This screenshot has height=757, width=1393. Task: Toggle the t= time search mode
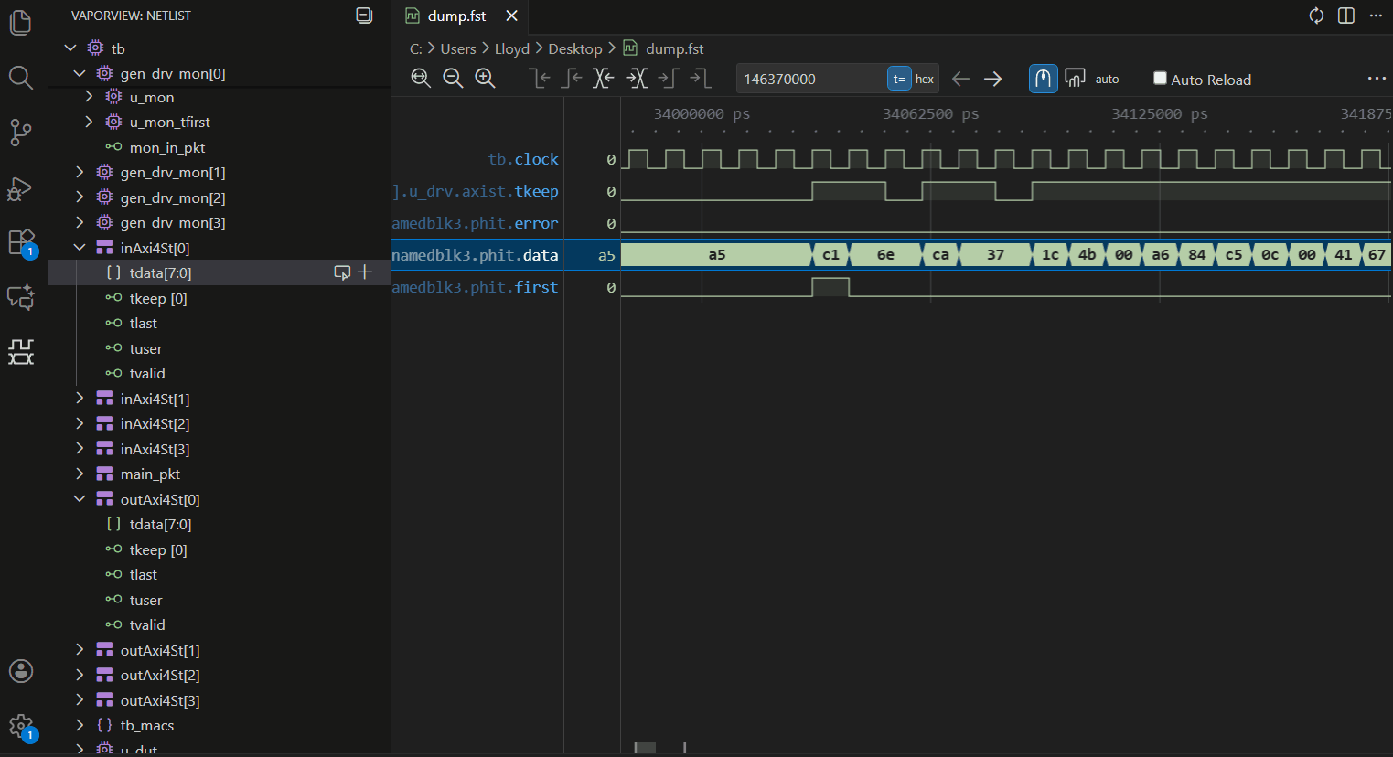pyautogui.click(x=898, y=80)
